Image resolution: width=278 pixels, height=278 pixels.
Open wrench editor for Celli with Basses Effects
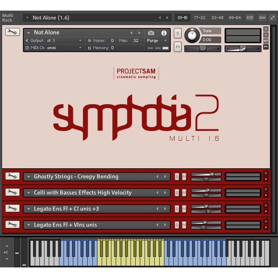12,192
